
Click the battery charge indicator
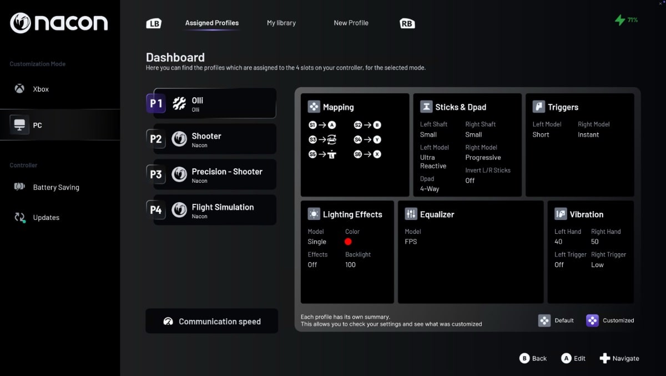[627, 20]
